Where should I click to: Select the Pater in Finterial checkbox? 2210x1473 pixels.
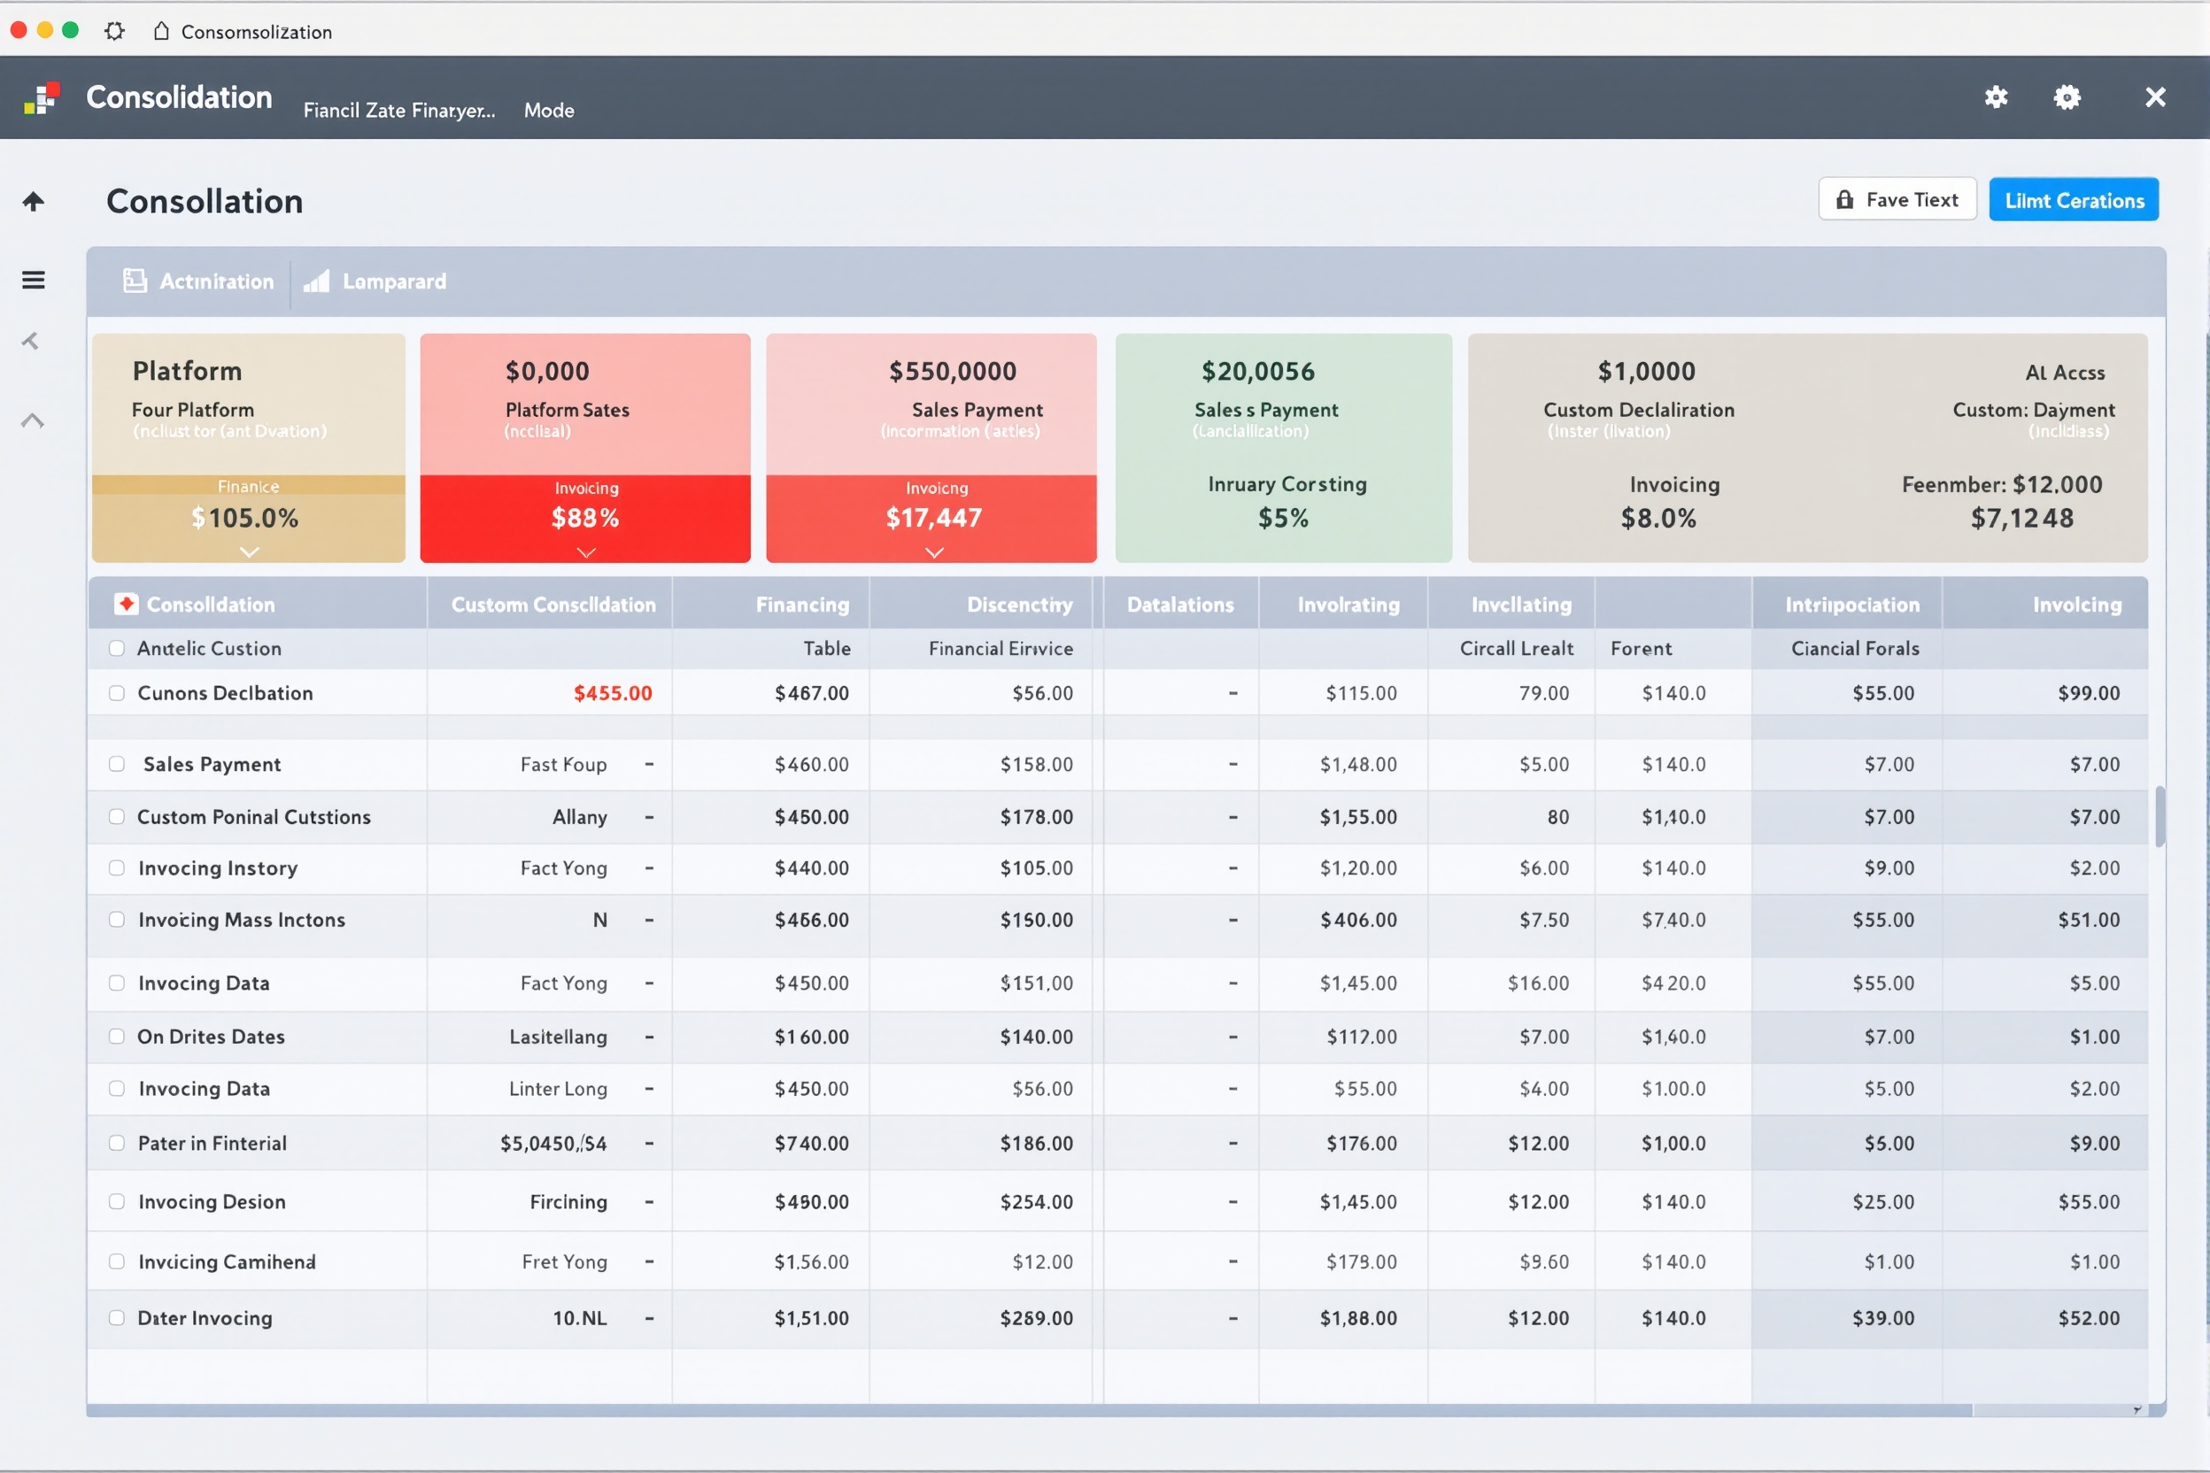(117, 1144)
